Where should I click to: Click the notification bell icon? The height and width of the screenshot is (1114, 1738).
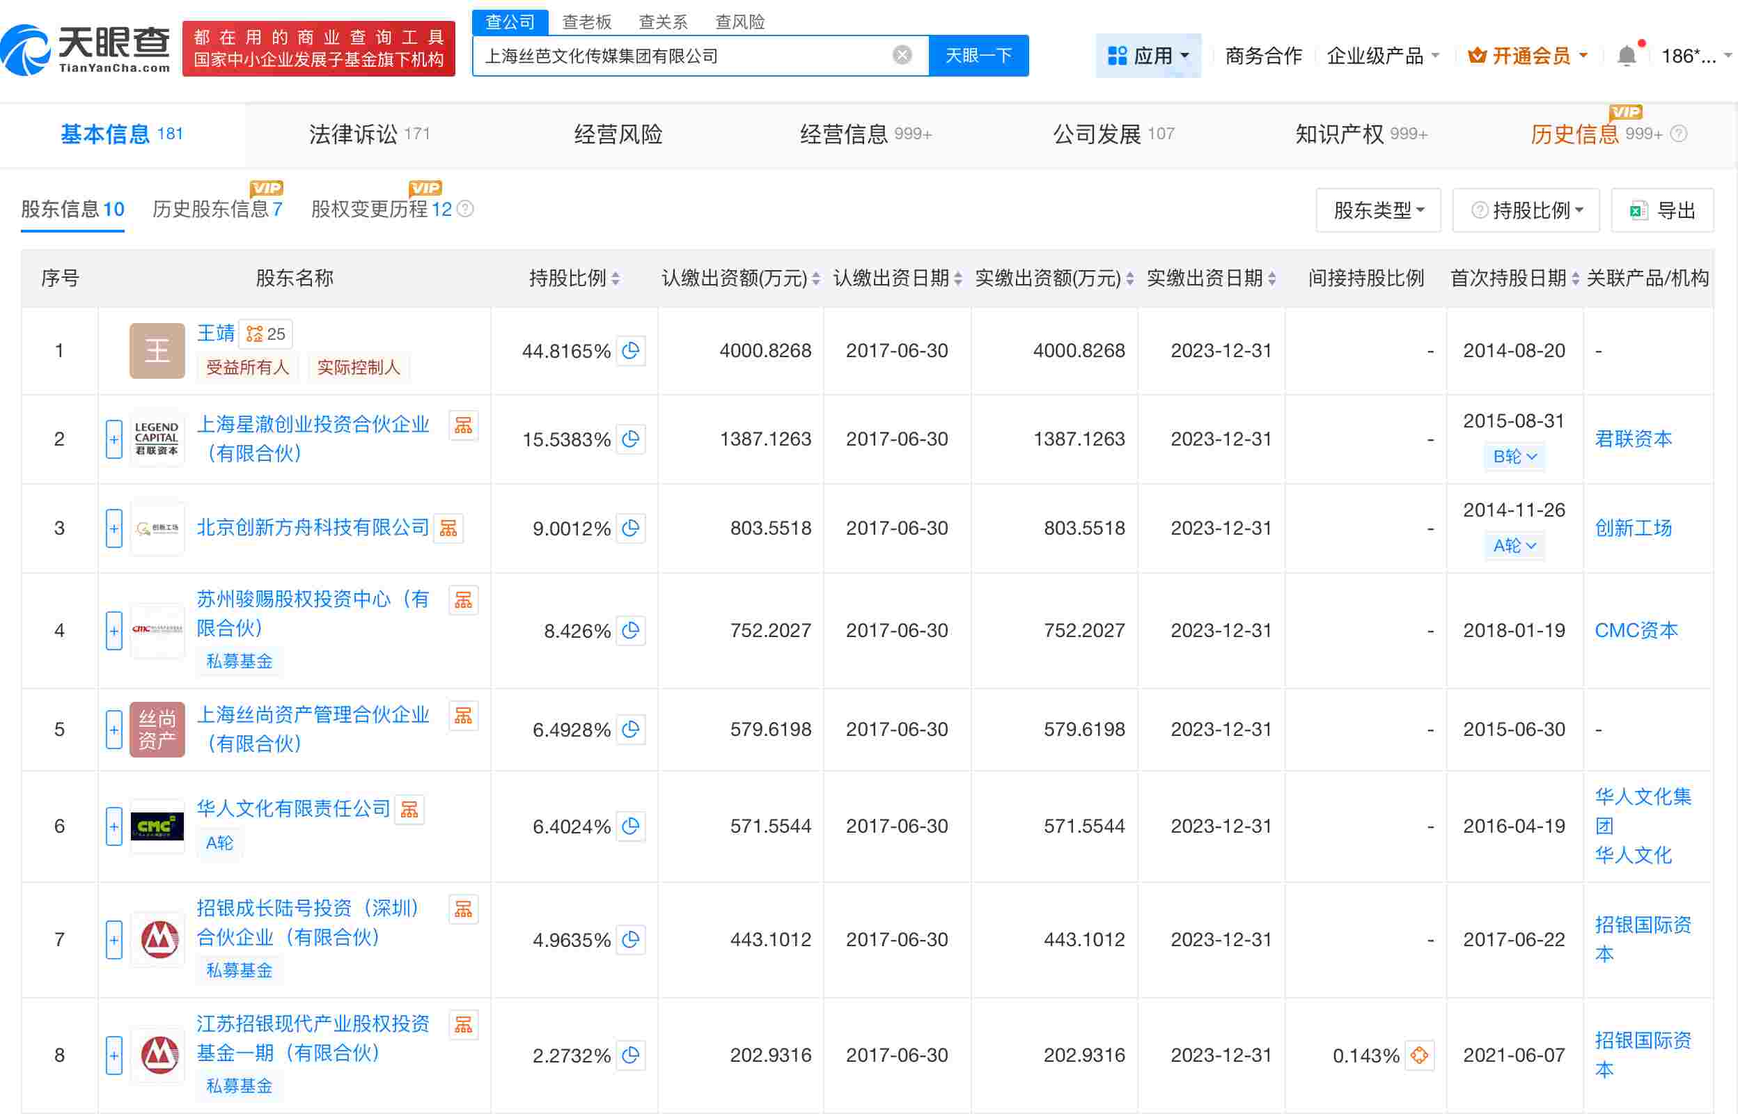pyautogui.click(x=1628, y=55)
